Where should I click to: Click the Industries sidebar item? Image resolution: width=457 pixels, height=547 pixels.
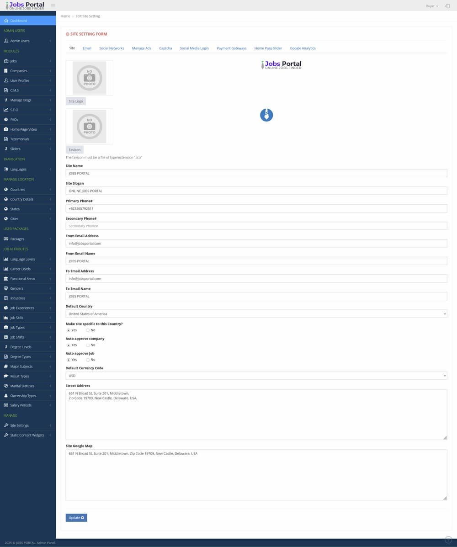28,298
